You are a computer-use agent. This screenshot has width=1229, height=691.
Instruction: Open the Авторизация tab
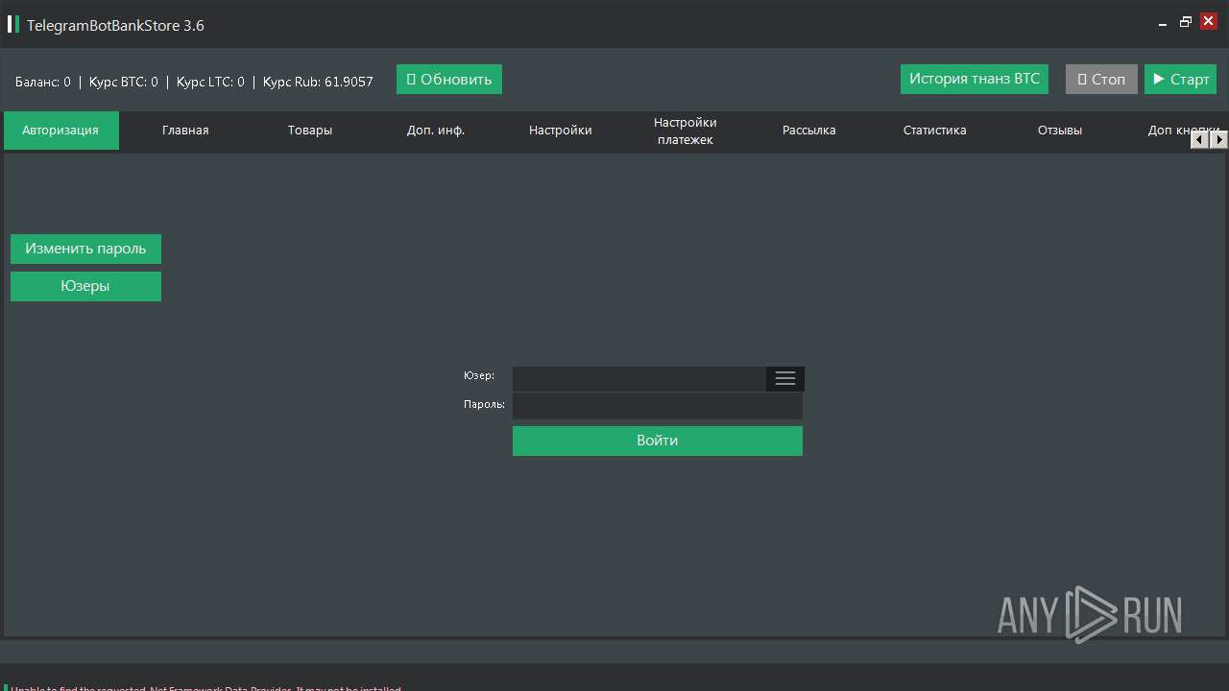tap(60, 131)
